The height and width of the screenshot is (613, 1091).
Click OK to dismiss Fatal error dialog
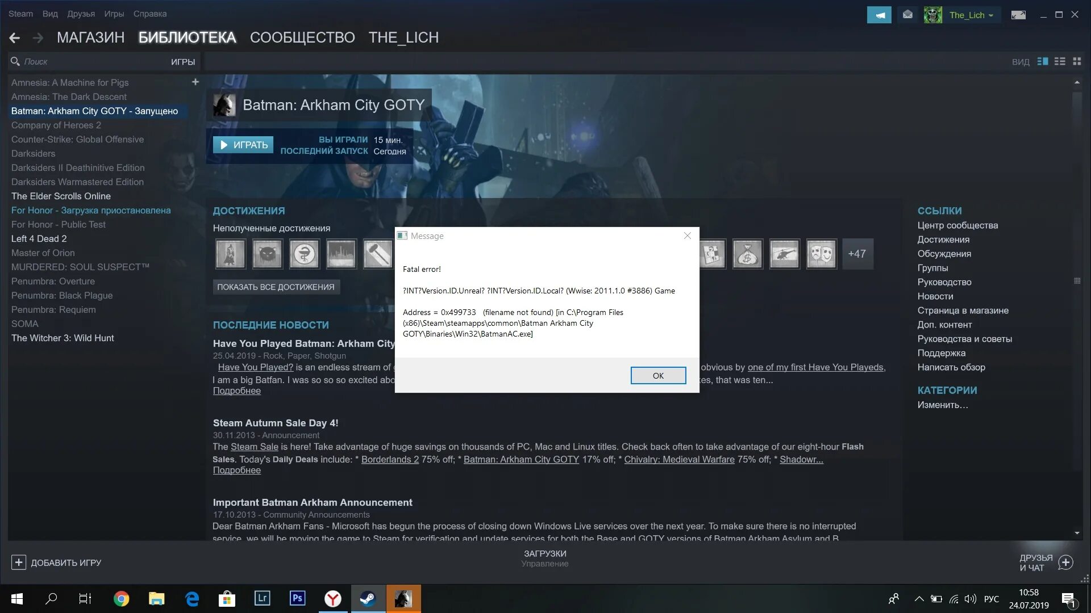658,375
